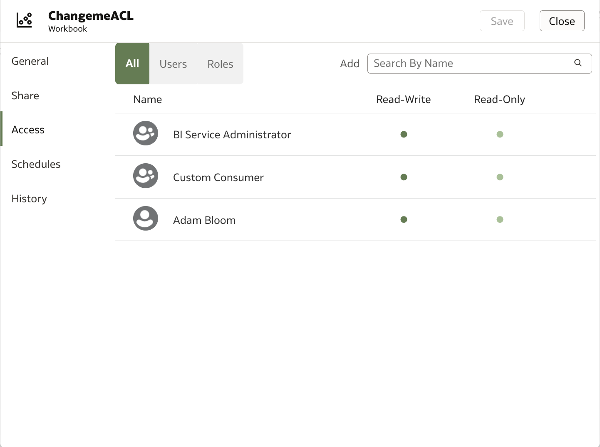
Task: Open the Share section
Action: coord(25,96)
